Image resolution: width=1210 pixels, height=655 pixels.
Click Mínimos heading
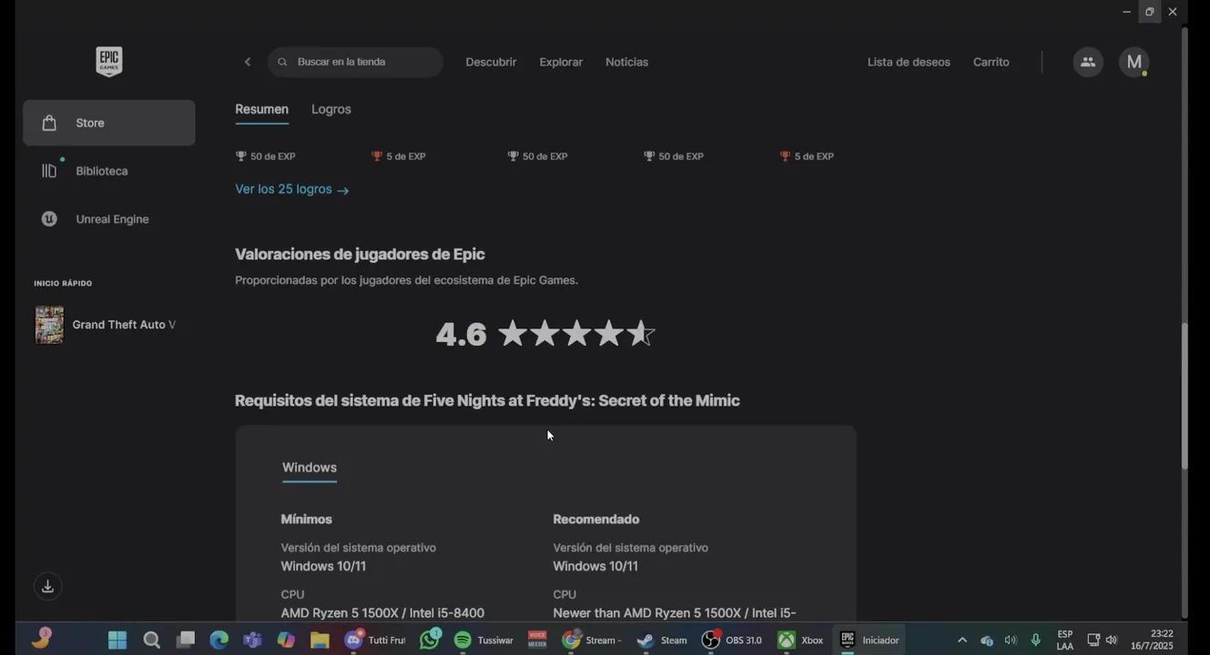306,519
